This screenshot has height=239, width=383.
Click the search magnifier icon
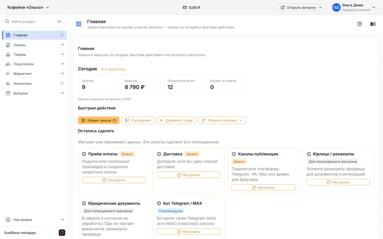(x=7, y=21)
